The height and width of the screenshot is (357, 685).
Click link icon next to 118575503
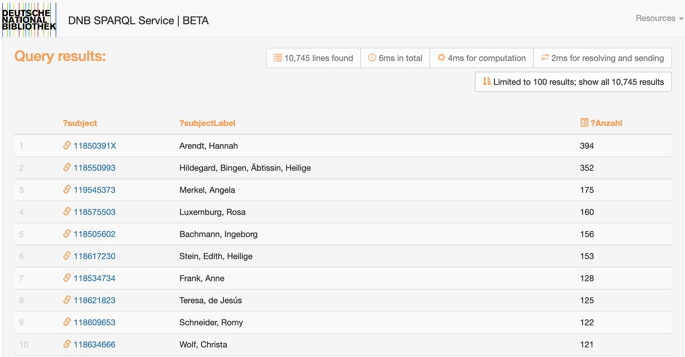[x=67, y=212]
